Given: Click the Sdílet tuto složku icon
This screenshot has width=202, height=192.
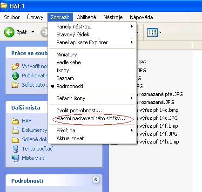Looking at the screenshot, I should [x=15, y=85].
